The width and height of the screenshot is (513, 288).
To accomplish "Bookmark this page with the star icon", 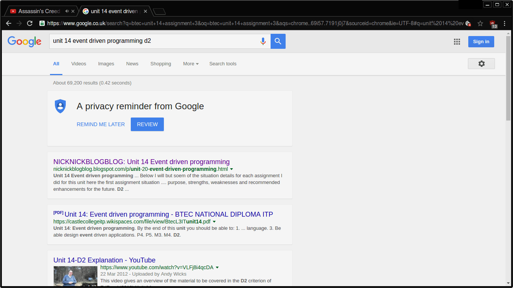I will point(480,23).
